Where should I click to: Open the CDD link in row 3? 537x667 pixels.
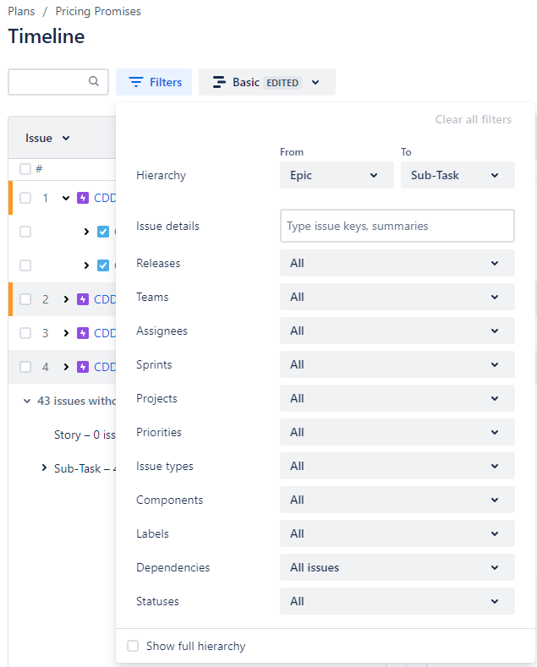(105, 332)
